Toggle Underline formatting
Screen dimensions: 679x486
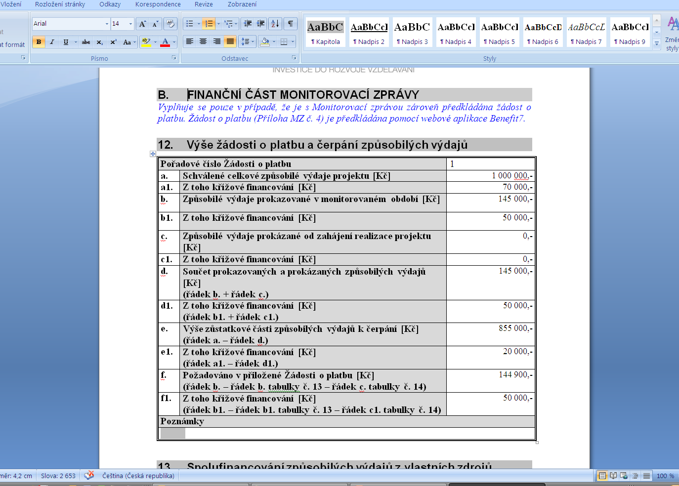[x=65, y=42]
